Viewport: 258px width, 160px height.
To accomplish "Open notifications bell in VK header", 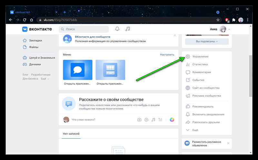I will pos(117,29).
